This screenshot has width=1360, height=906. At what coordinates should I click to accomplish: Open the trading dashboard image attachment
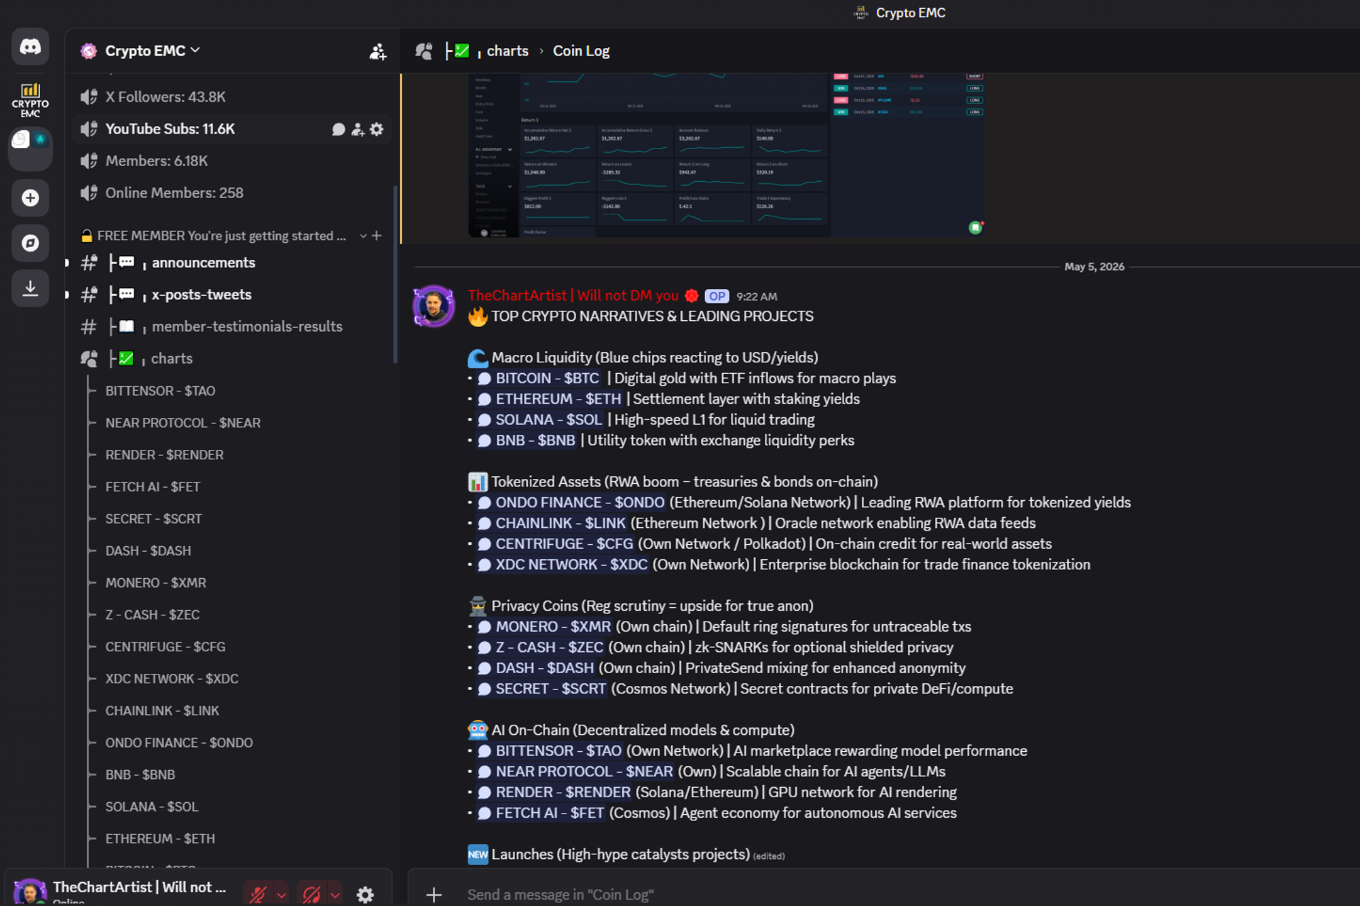coord(727,155)
